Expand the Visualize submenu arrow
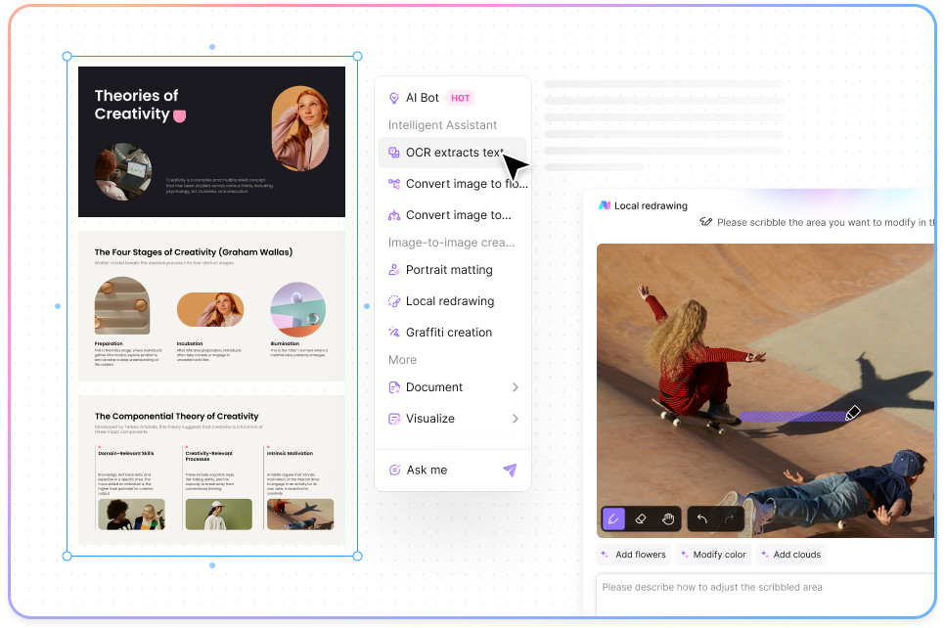The height and width of the screenshot is (628, 945). point(515,419)
